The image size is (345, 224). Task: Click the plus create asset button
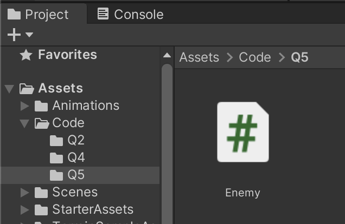[14, 35]
